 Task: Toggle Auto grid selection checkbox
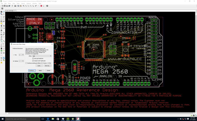click(33, 58)
